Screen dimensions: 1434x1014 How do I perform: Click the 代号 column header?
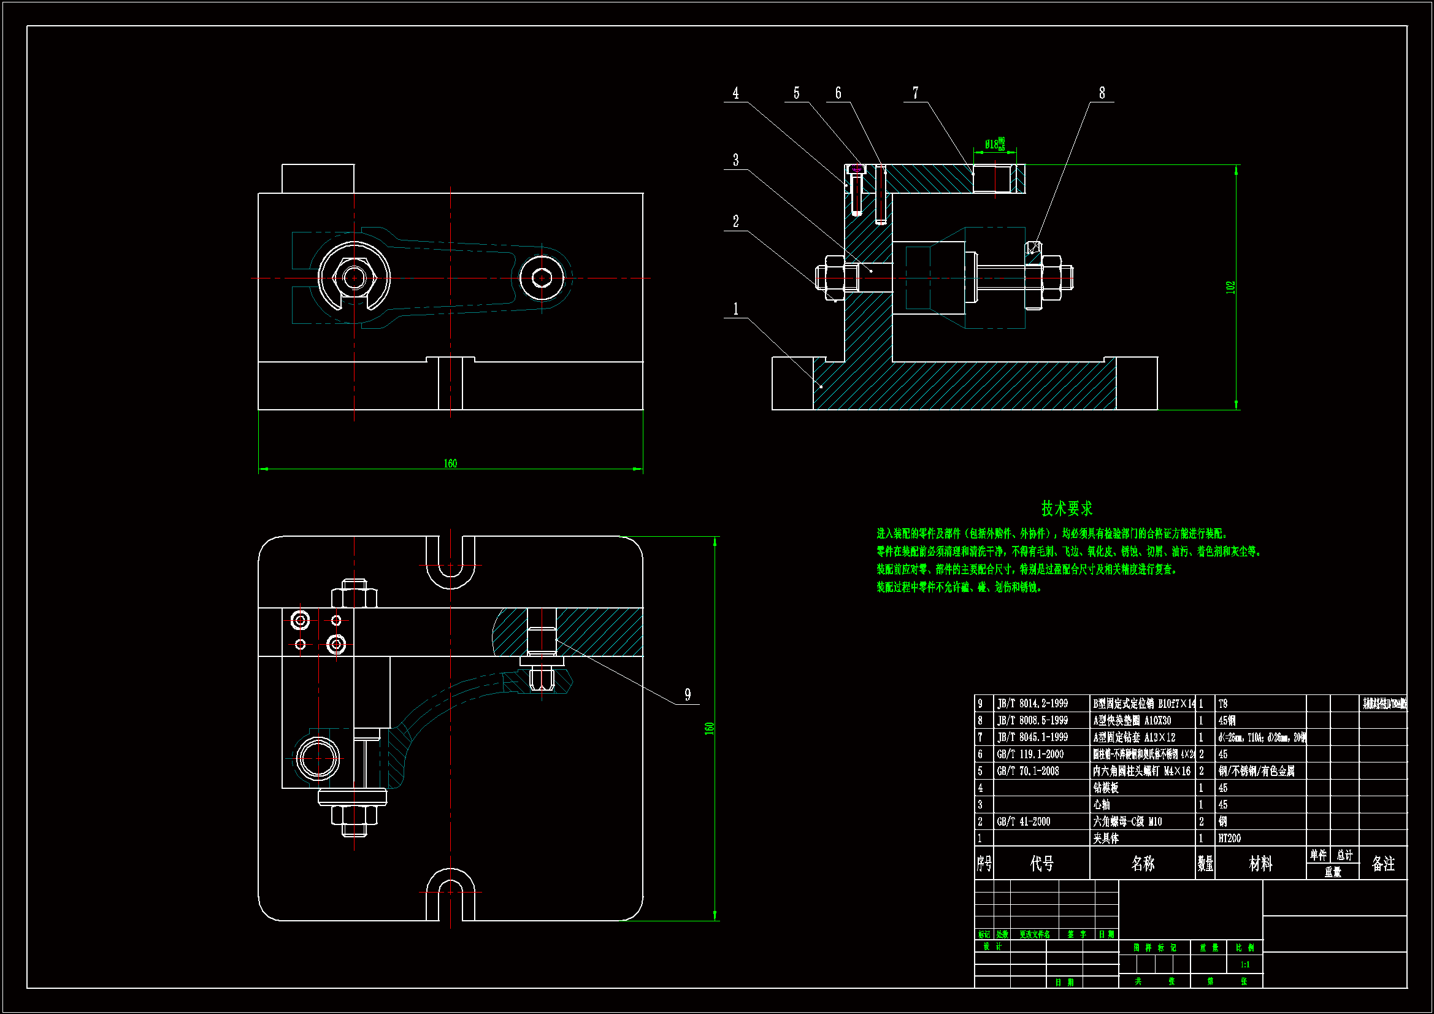1041,864
